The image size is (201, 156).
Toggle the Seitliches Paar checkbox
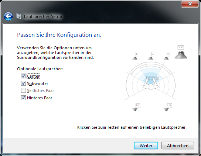23,91
